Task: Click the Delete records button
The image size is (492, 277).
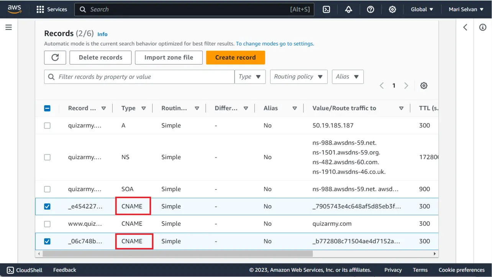Action: (100, 57)
